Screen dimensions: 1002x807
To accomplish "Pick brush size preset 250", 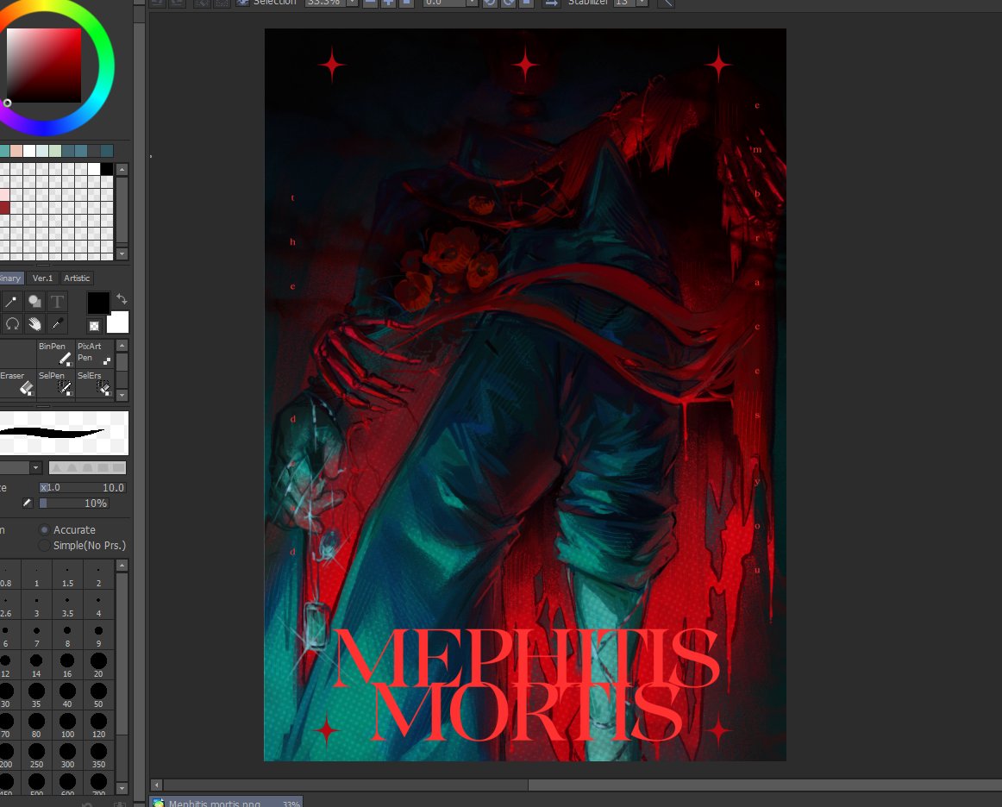I will pos(36,756).
